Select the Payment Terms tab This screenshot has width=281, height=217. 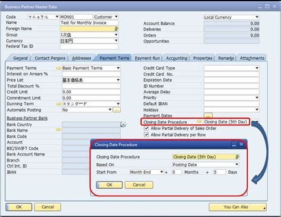coord(114,58)
